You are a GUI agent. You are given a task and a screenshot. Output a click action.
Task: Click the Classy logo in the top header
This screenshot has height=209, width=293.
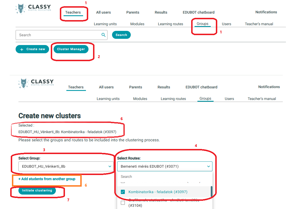pos(33,9)
